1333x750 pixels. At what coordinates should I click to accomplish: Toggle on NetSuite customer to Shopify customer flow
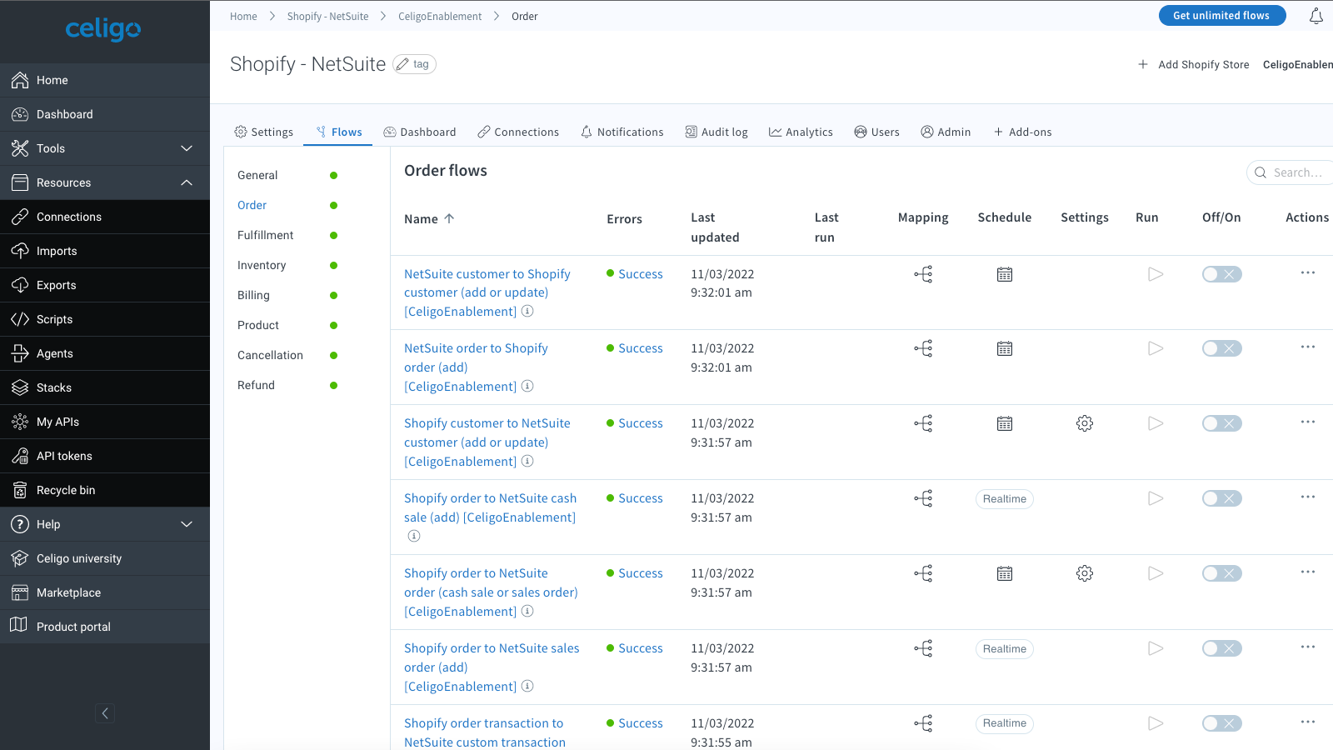(x=1221, y=274)
